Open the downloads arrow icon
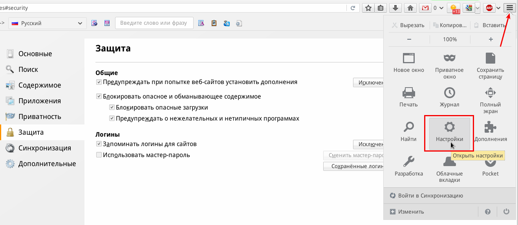The height and width of the screenshot is (225, 518). pos(396,8)
